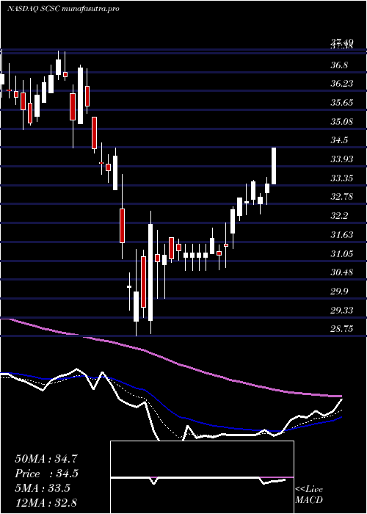Click the 36.23 price axis label
The image size is (367, 514).
pyautogui.click(x=342, y=84)
